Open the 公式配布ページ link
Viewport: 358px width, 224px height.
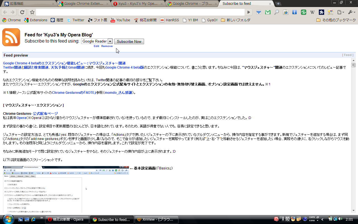45,113
